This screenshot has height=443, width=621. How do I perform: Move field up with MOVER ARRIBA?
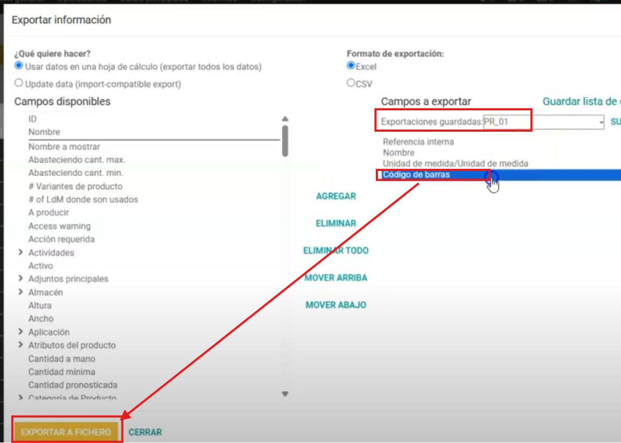click(x=336, y=278)
